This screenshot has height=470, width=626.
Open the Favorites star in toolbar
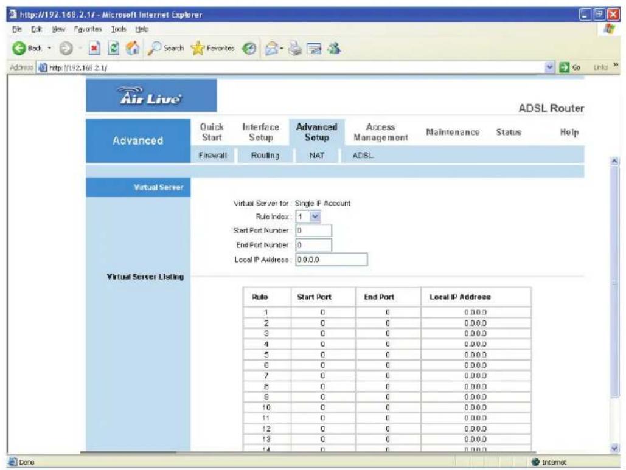(x=197, y=48)
